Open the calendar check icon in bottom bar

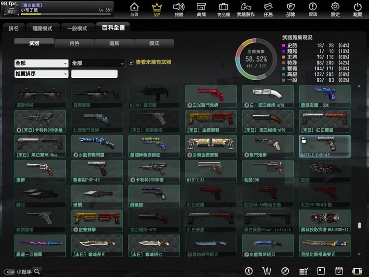pos(339,271)
